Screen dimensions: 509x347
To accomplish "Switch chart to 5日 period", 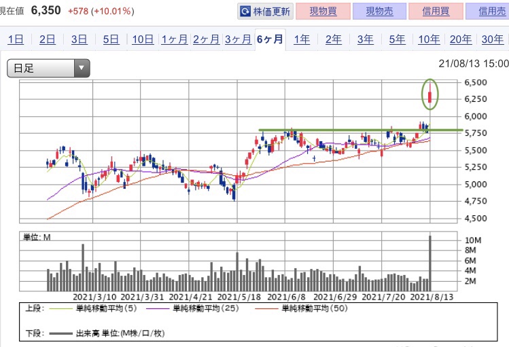I will point(111,39).
